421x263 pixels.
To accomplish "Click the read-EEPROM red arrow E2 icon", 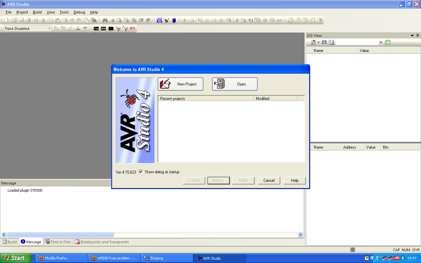I will click(x=125, y=29).
